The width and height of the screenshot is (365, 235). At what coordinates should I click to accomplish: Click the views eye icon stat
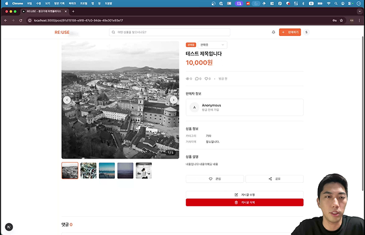point(188,79)
